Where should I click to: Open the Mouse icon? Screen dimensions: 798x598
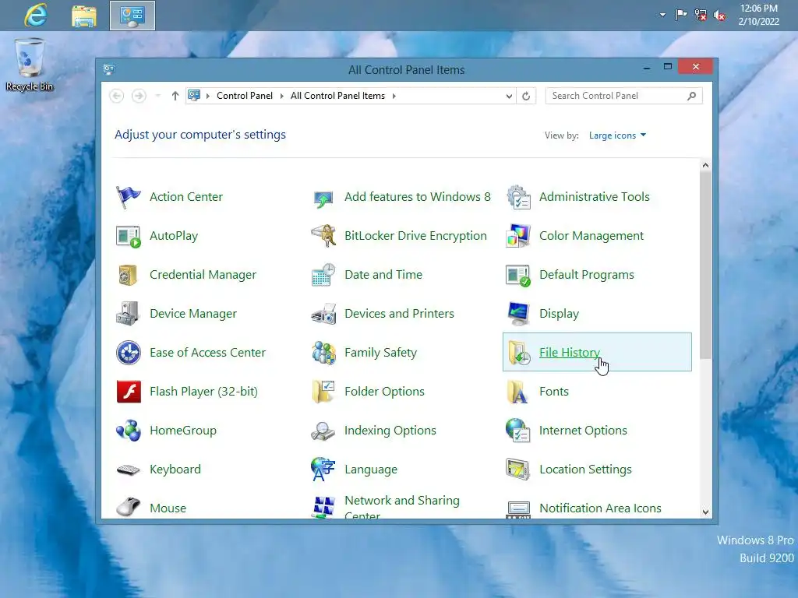coord(129,507)
